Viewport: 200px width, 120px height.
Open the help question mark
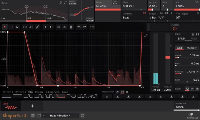tap(83, 116)
